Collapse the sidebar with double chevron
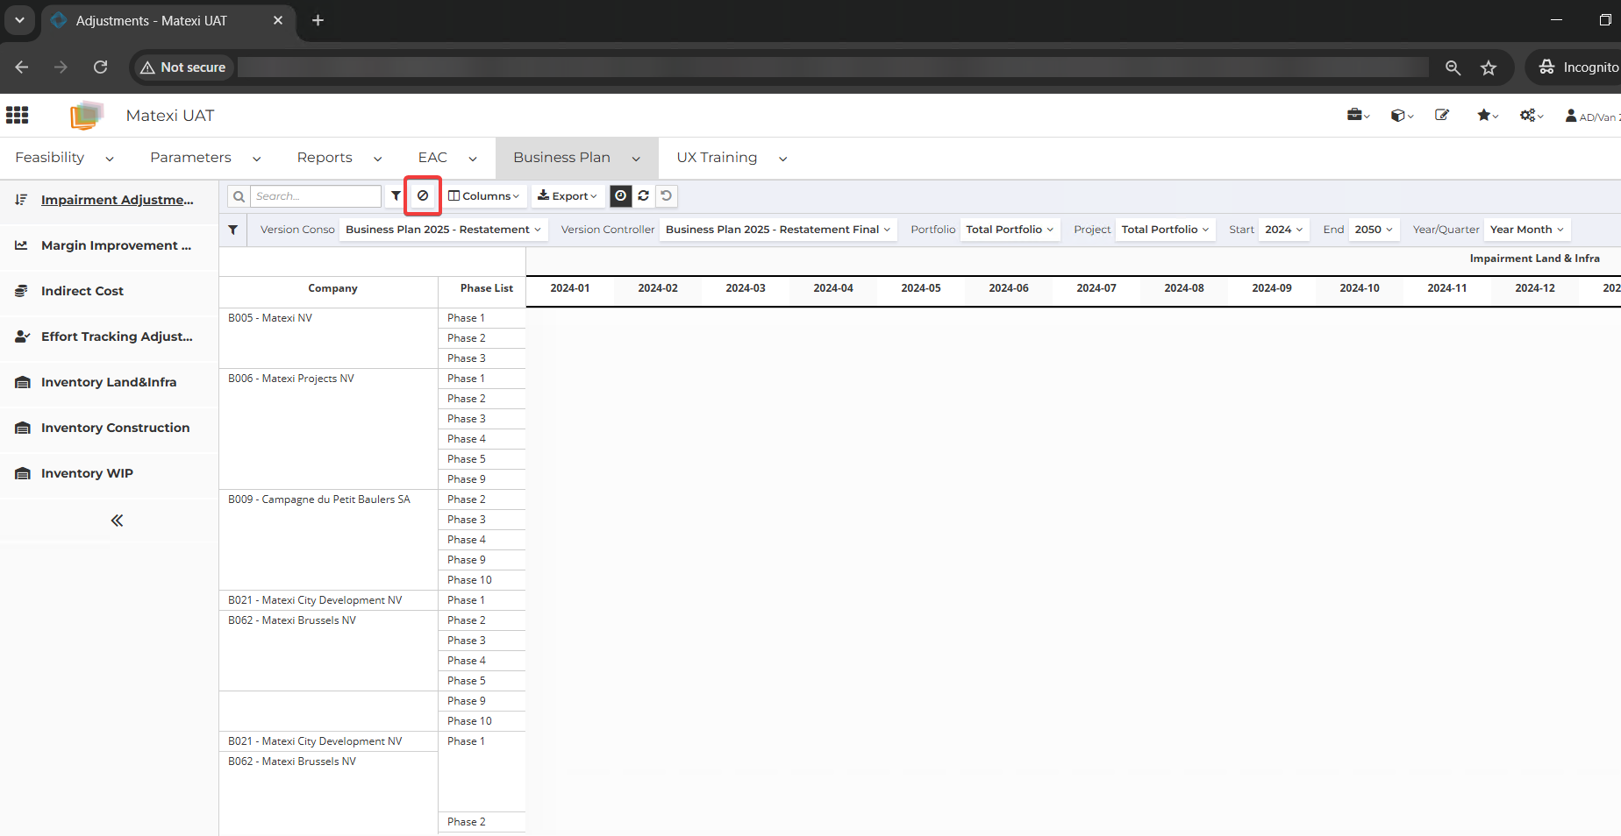 point(117,521)
